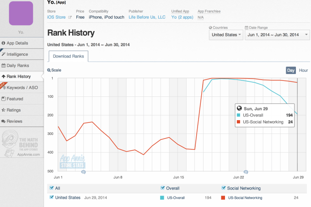Open the Jun 1 – Jun 30 date range dropdown
This screenshot has width=311, height=207.
277,35
